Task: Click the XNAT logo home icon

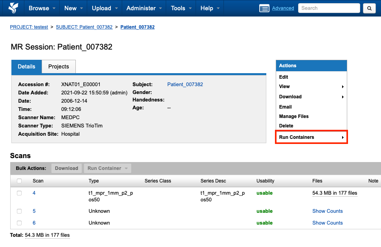Action: pyautogui.click(x=13, y=8)
